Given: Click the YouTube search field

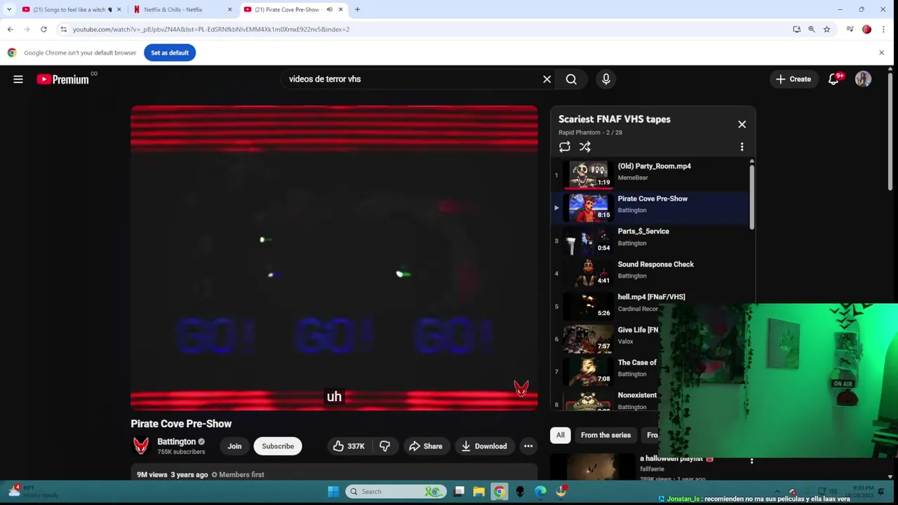Looking at the screenshot, I should point(410,79).
